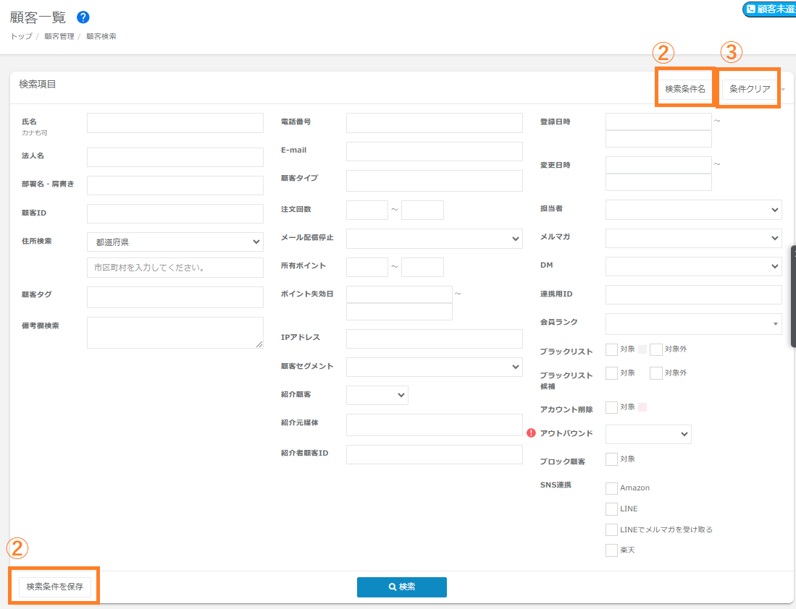Go to 顧客管理 breadcrumb link
796x609 pixels.
click(59, 36)
